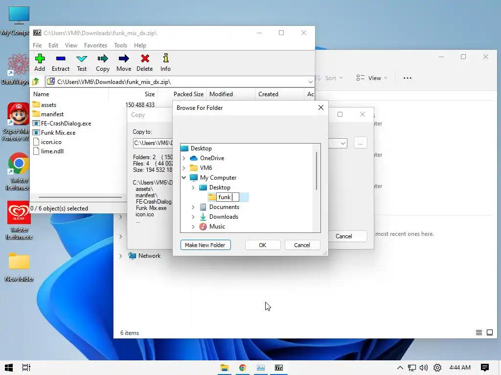Sort by the Packed Size column header
501x375 pixels.
click(188, 94)
